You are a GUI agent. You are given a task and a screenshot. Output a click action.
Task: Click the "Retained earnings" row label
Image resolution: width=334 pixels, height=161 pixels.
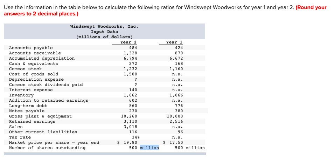(x=32, y=121)
